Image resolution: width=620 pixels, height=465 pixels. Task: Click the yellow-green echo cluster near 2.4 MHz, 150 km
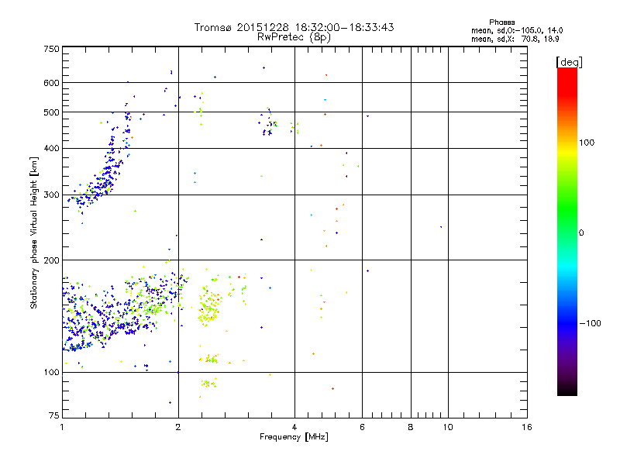[208, 308]
